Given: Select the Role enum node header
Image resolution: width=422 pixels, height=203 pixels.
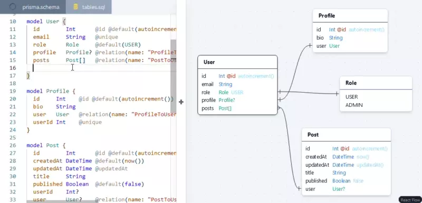Looking at the screenshot, I should point(376,83).
